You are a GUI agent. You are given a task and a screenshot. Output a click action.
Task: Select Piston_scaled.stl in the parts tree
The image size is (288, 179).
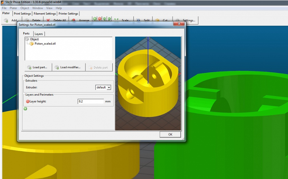45,44
